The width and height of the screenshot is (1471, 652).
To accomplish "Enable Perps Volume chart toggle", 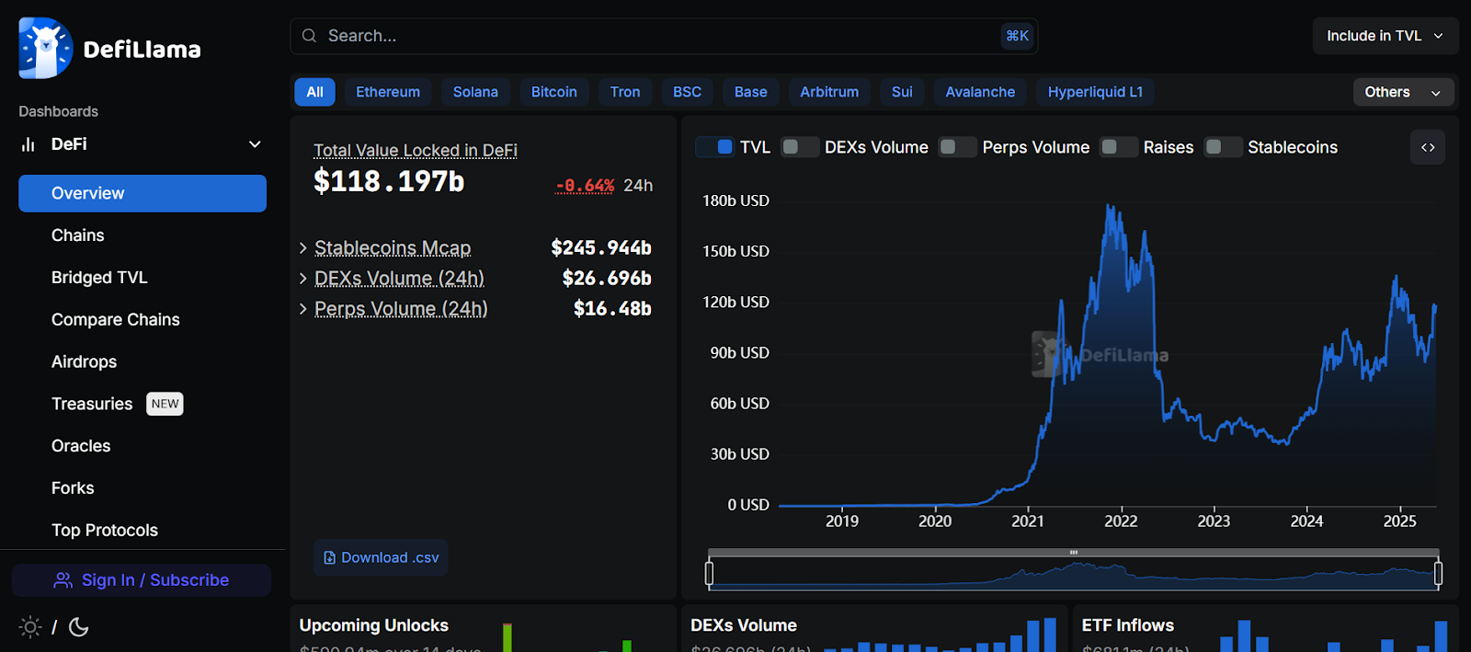I will (957, 147).
